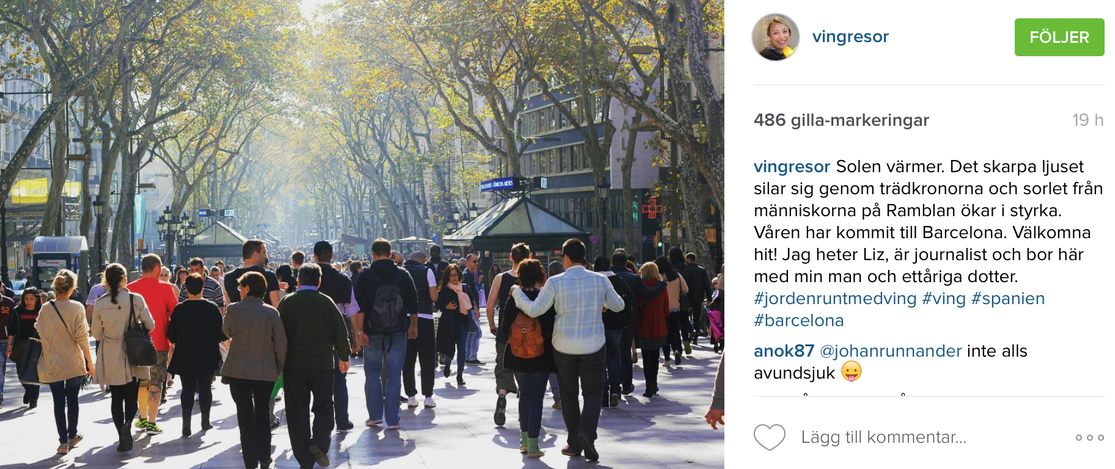1115x469 pixels.
Task: Click the @johanrunnander mention
Action: pyautogui.click(x=891, y=351)
